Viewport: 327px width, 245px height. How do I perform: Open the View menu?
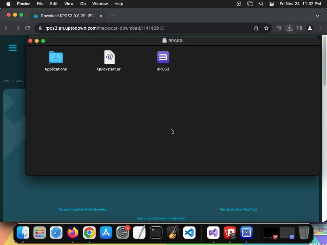pos(69,4)
